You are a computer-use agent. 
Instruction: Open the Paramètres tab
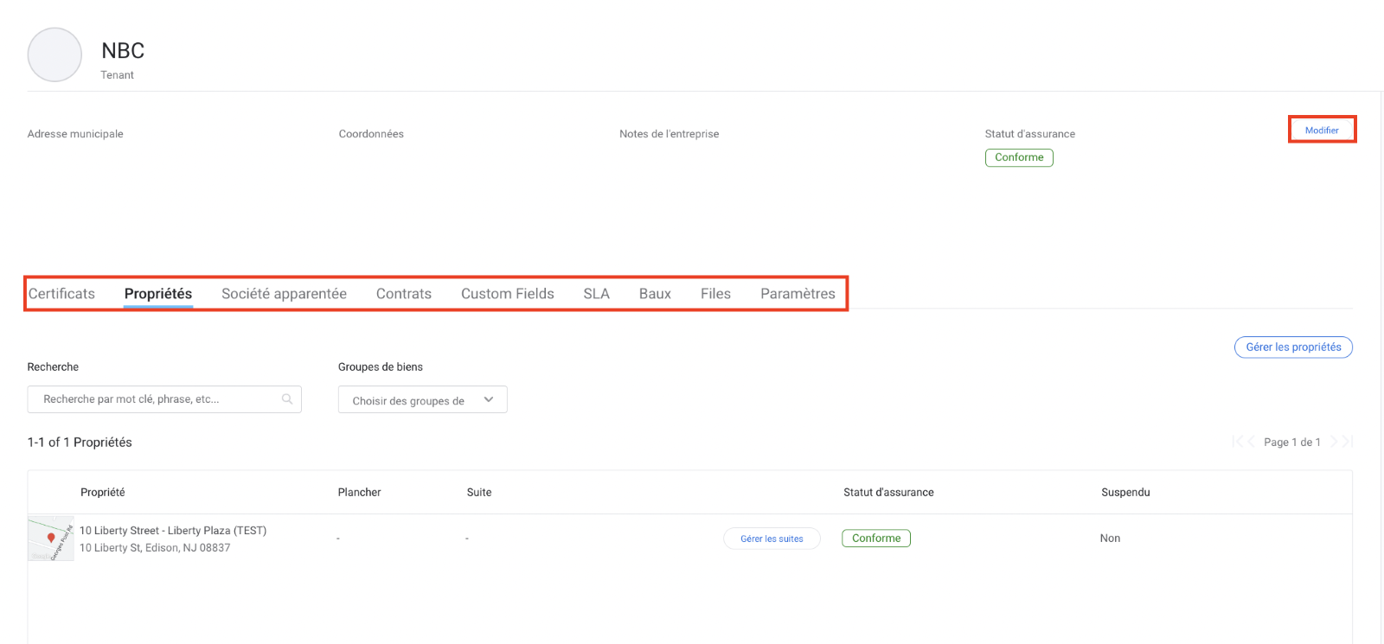pyautogui.click(x=798, y=294)
